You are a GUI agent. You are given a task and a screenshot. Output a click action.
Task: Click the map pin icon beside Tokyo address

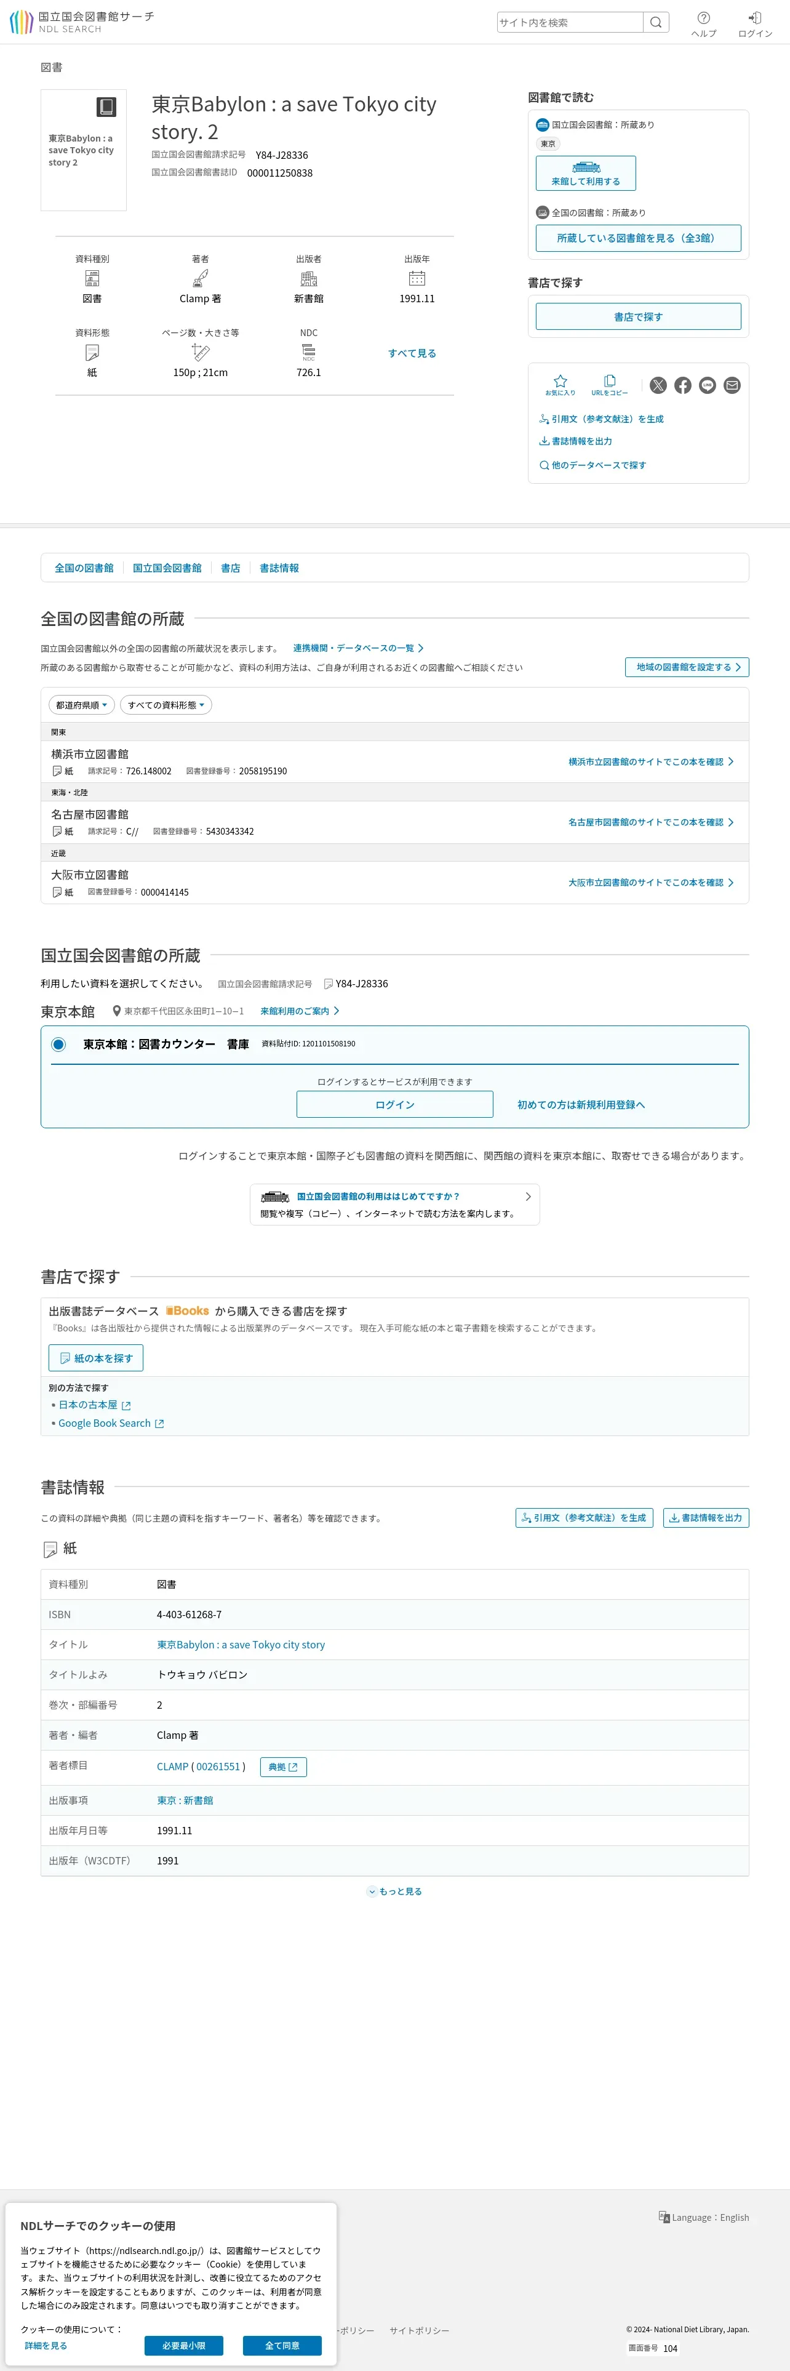[x=117, y=1011]
